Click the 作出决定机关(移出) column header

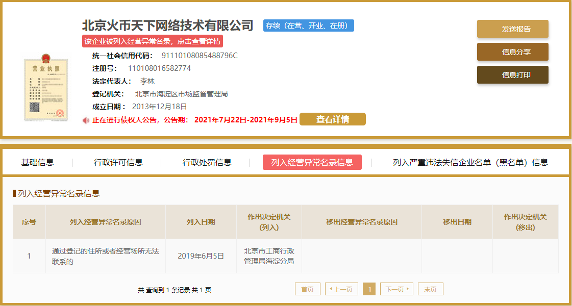tap(525, 222)
